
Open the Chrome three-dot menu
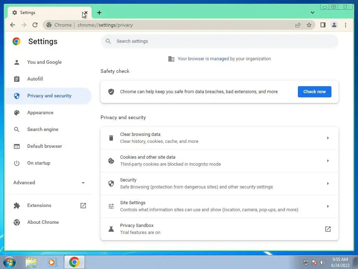345,25
